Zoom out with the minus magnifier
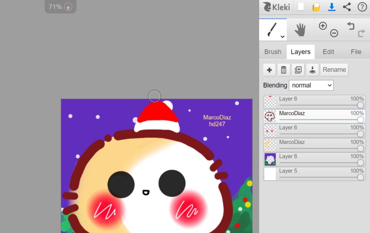Viewport: 370px width, 233px height. tap(334, 33)
